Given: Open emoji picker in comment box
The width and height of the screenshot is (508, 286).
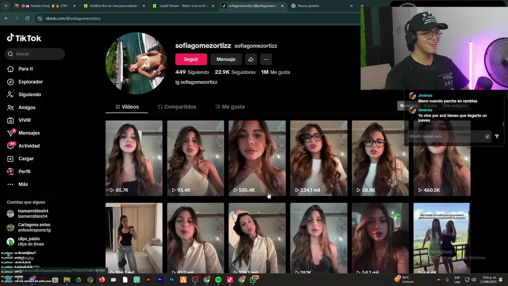Looking at the screenshot, I should [487, 136].
